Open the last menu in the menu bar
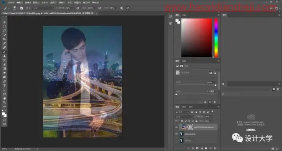Screen dimensions: 282x151 (96, 2)
